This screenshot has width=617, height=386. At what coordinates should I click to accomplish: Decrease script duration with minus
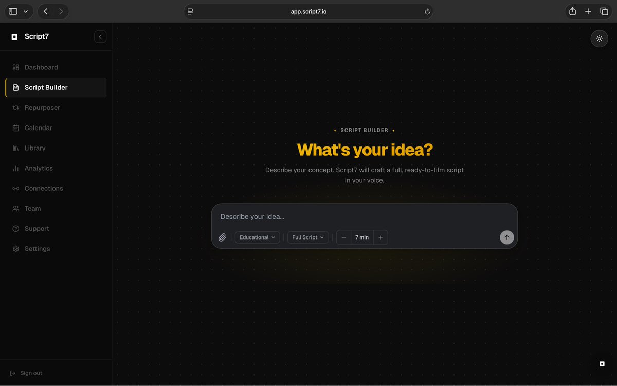[344, 237]
